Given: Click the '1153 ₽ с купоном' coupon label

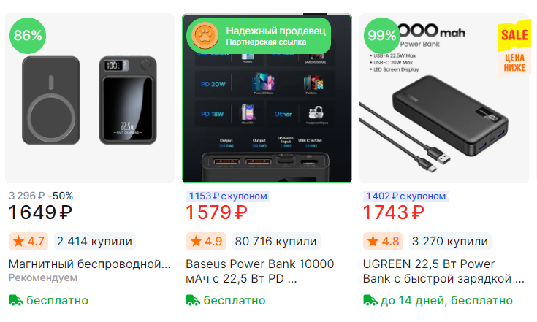Looking at the screenshot, I should coord(228,196).
